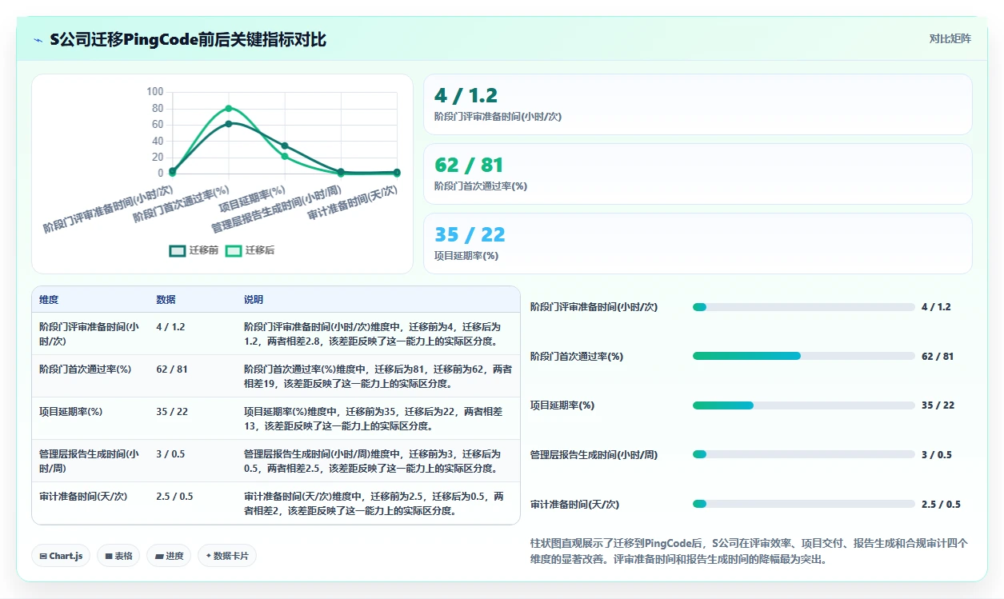Click the description mentioning 相差19

[377, 376]
